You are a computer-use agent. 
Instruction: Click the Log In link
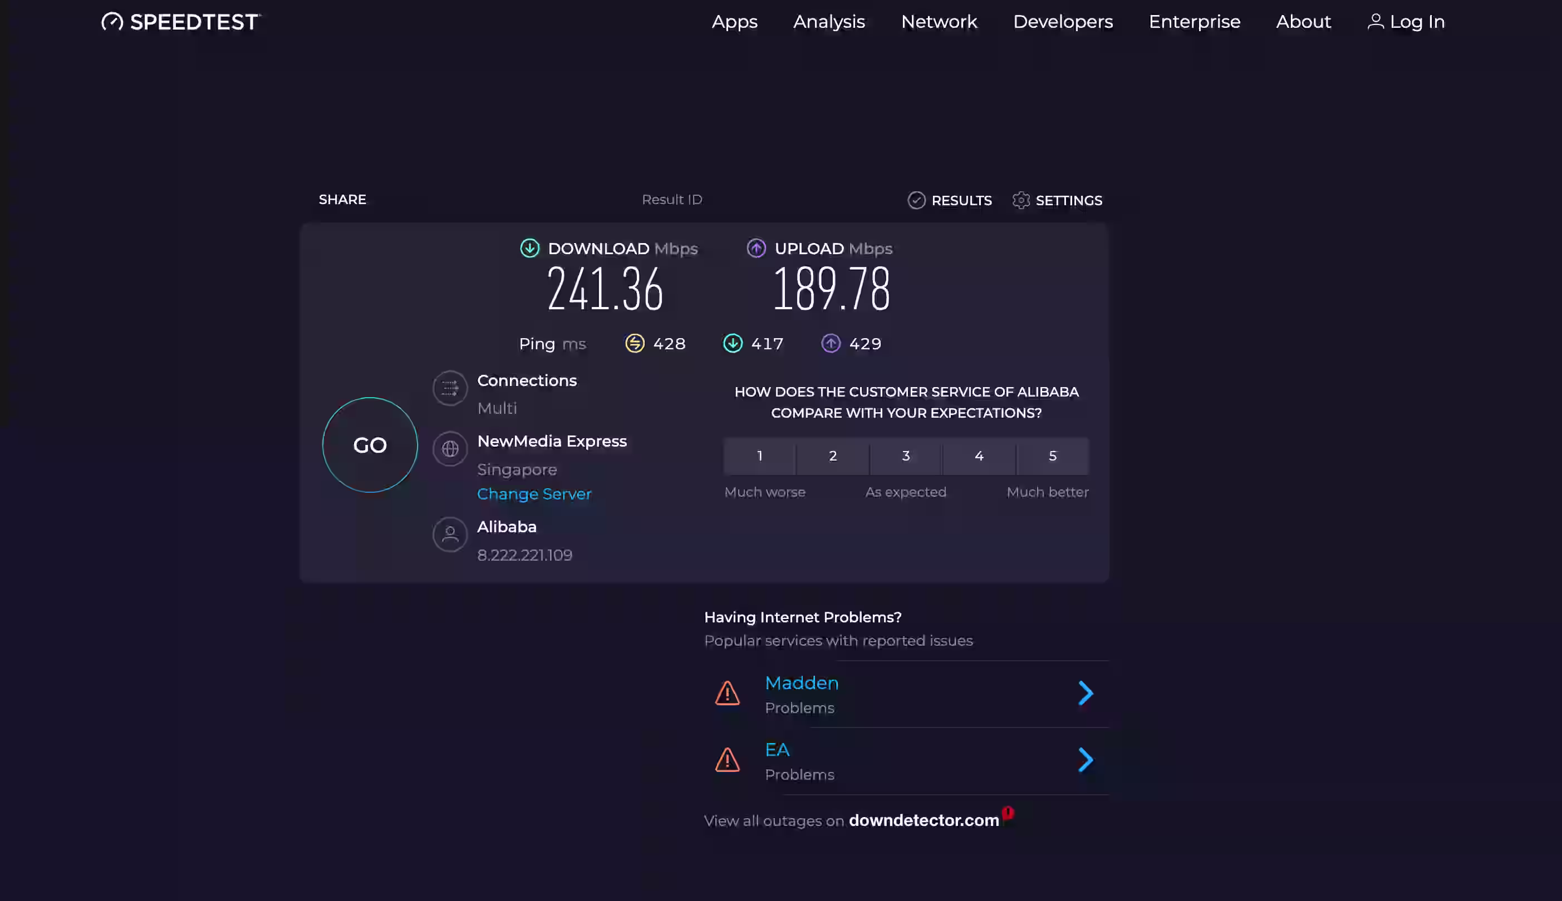(1406, 22)
